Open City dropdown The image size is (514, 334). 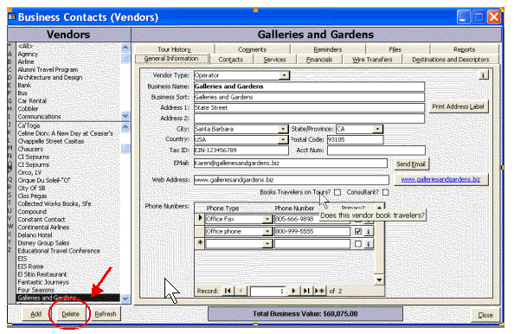tap(283, 129)
